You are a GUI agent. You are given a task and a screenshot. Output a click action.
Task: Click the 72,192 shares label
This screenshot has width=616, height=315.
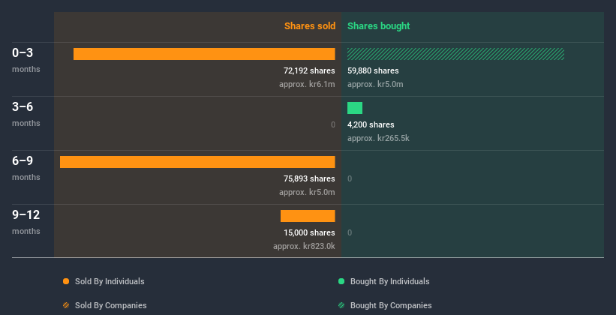click(x=309, y=70)
